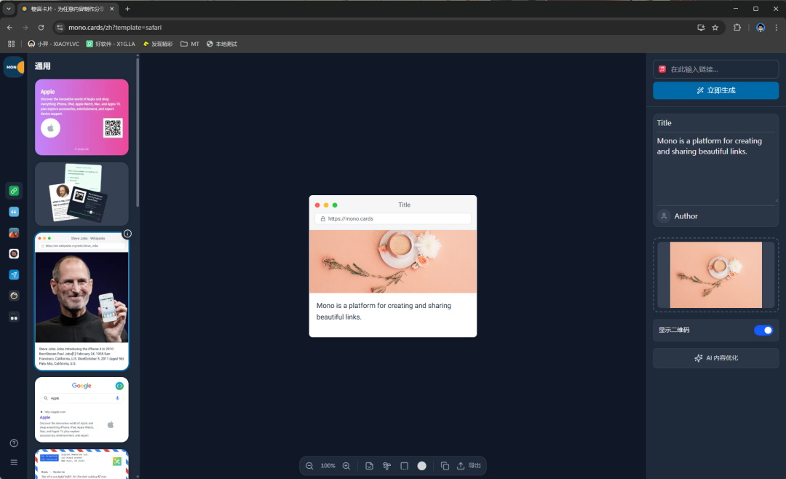Open a new browser tab
786x479 pixels.
(x=127, y=9)
